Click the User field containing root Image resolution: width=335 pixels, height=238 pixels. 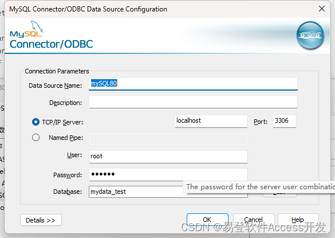click(x=168, y=157)
